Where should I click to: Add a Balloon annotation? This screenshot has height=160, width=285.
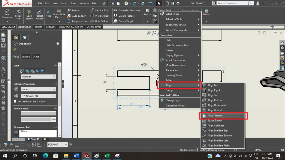click(73, 10)
